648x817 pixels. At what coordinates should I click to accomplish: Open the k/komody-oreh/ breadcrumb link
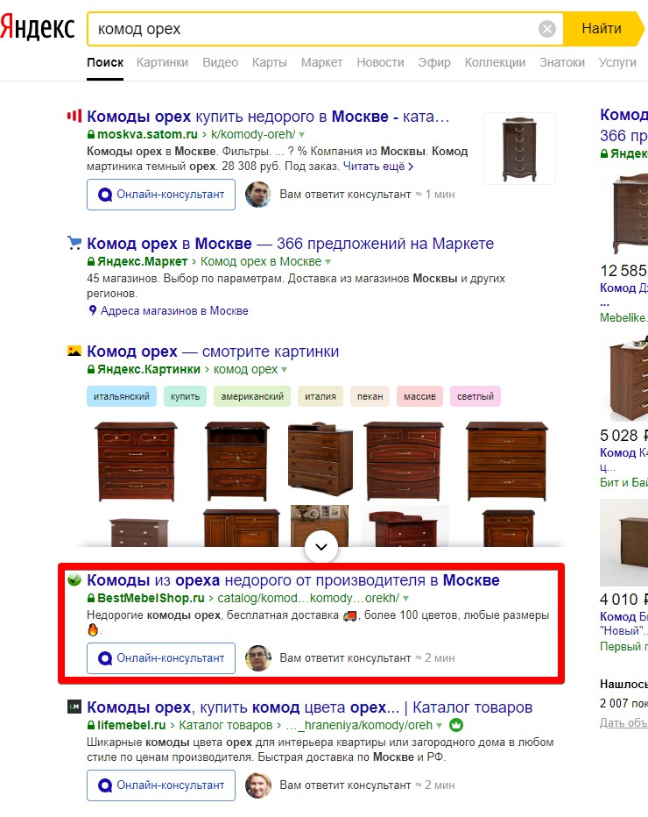(x=253, y=134)
